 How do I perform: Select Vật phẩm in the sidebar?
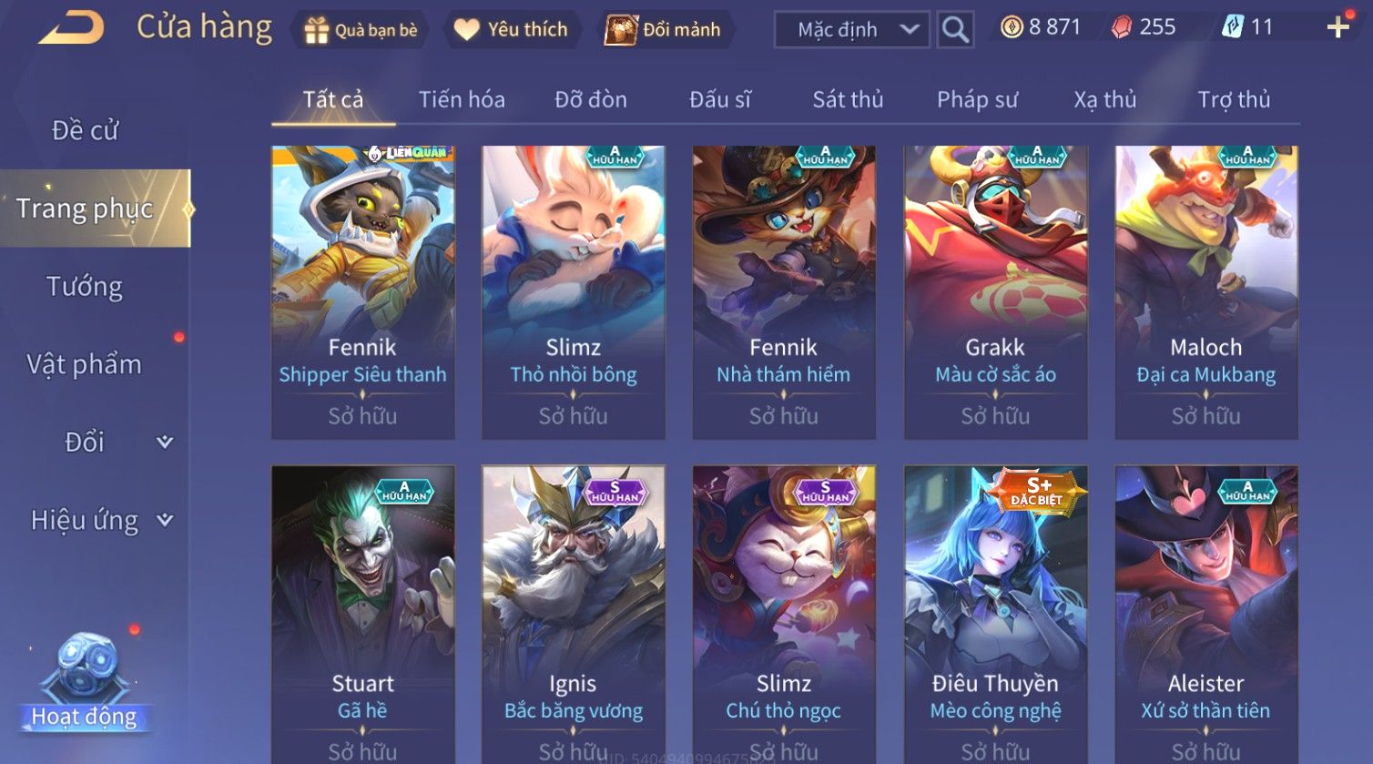[x=85, y=364]
